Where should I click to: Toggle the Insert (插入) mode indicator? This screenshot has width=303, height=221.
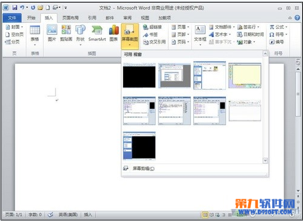(88, 215)
